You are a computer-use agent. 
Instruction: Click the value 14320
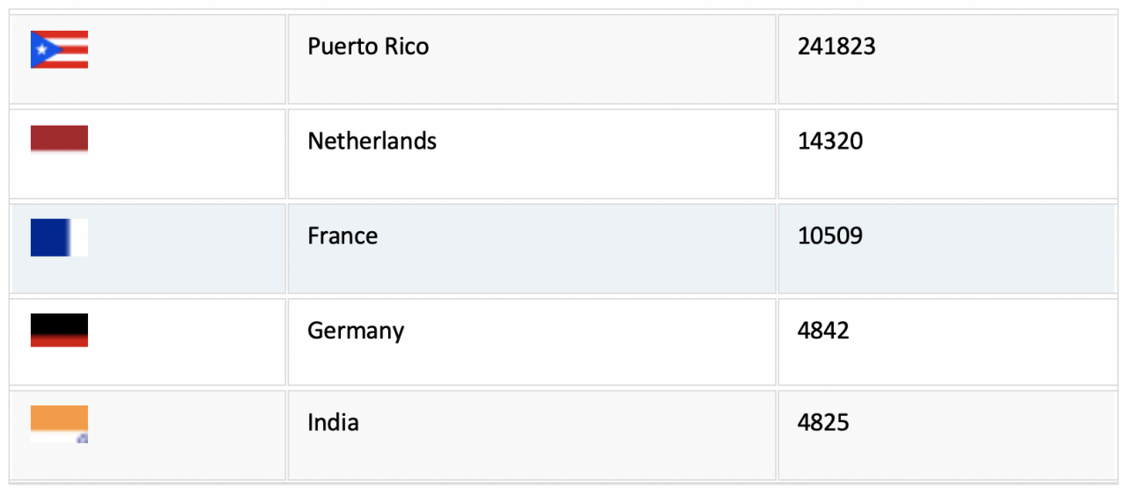[x=830, y=141]
